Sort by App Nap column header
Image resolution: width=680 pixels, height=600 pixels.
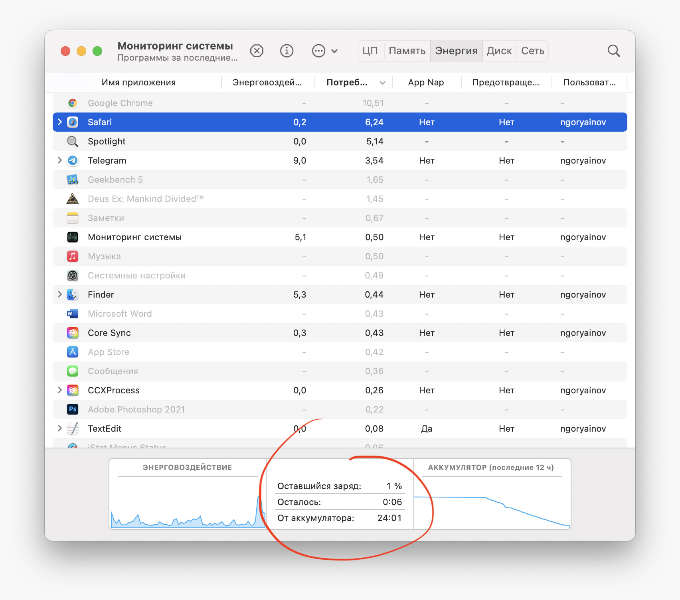point(426,83)
